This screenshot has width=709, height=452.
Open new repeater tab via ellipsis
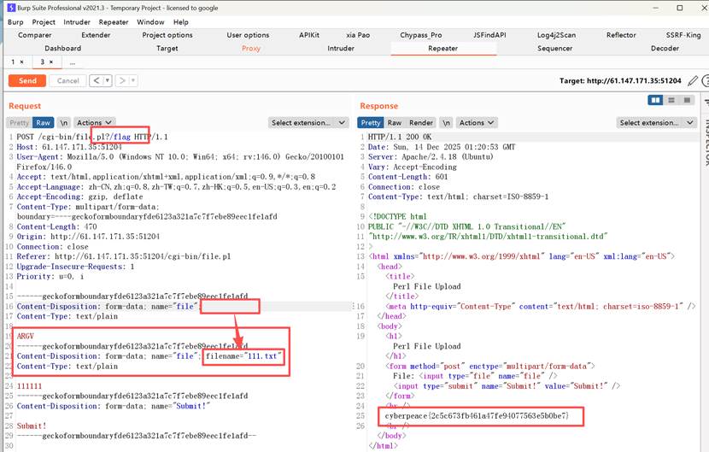click(x=73, y=62)
